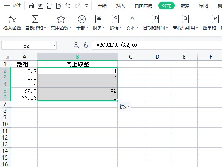Open the AutoSum (自动求和) tool
Viewport: 222px width, 167px height.
point(36,19)
